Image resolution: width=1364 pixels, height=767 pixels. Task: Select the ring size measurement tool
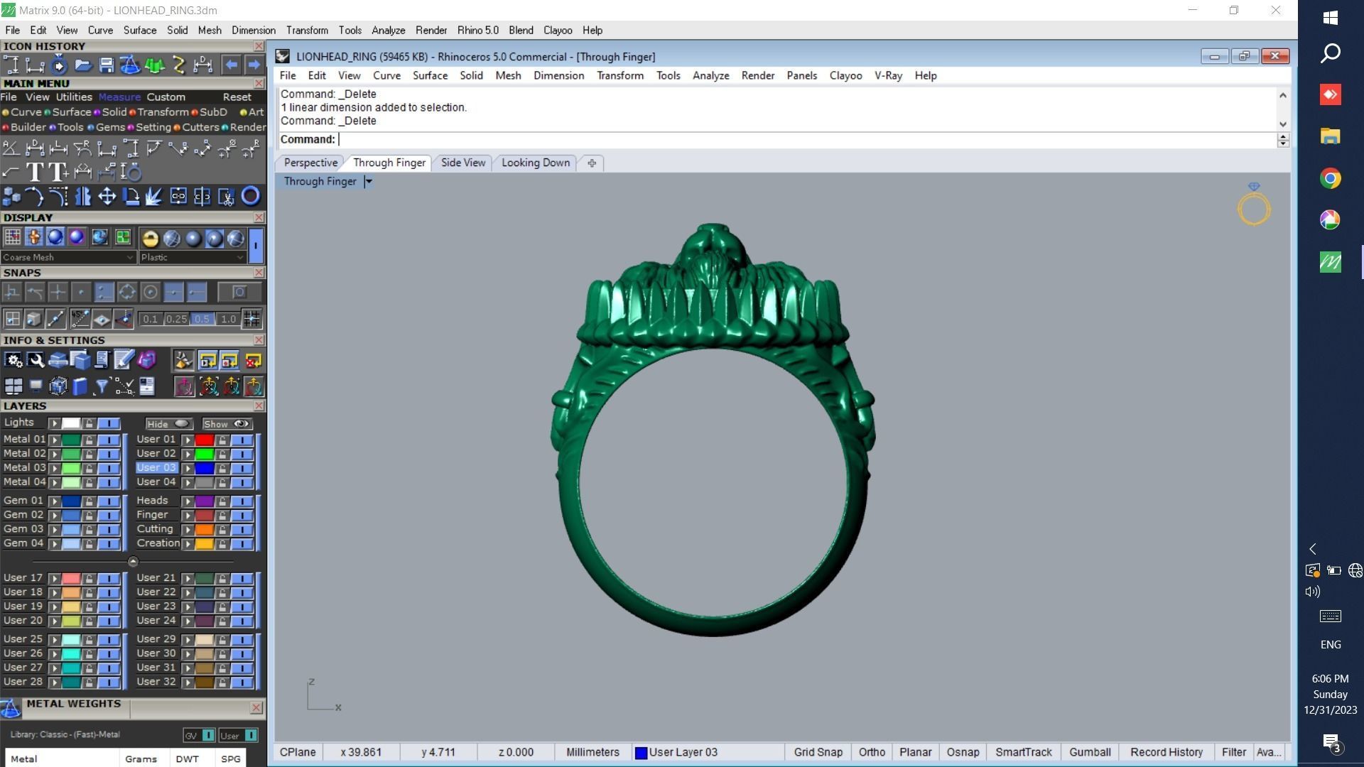pos(131,172)
